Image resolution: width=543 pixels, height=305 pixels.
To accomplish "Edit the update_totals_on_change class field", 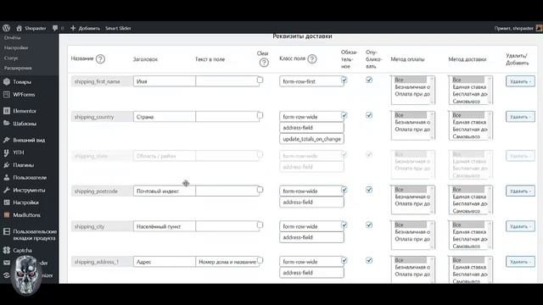I will pyautogui.click(x=311, y=139).
